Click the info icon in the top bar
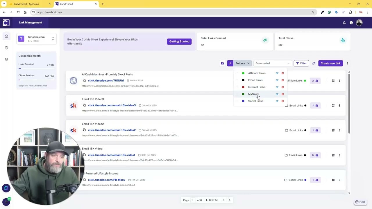 coord(351,23)
